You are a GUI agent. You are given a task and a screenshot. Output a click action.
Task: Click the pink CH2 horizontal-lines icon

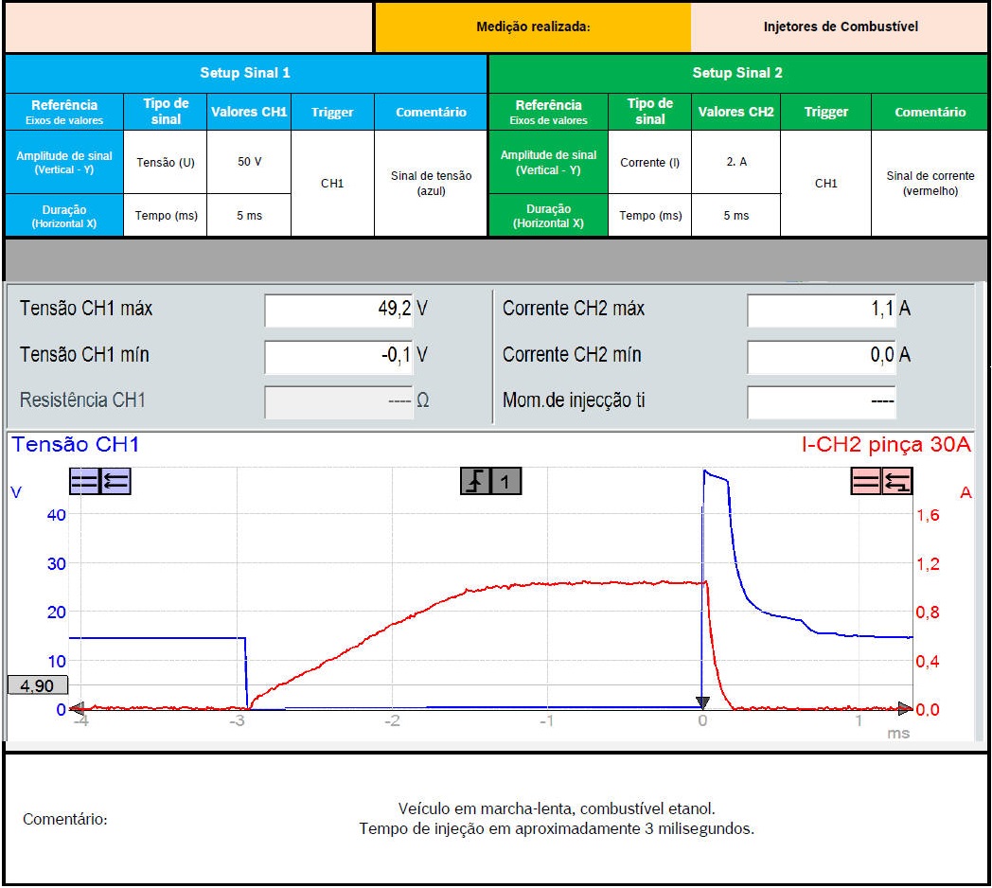pos(865,483)
